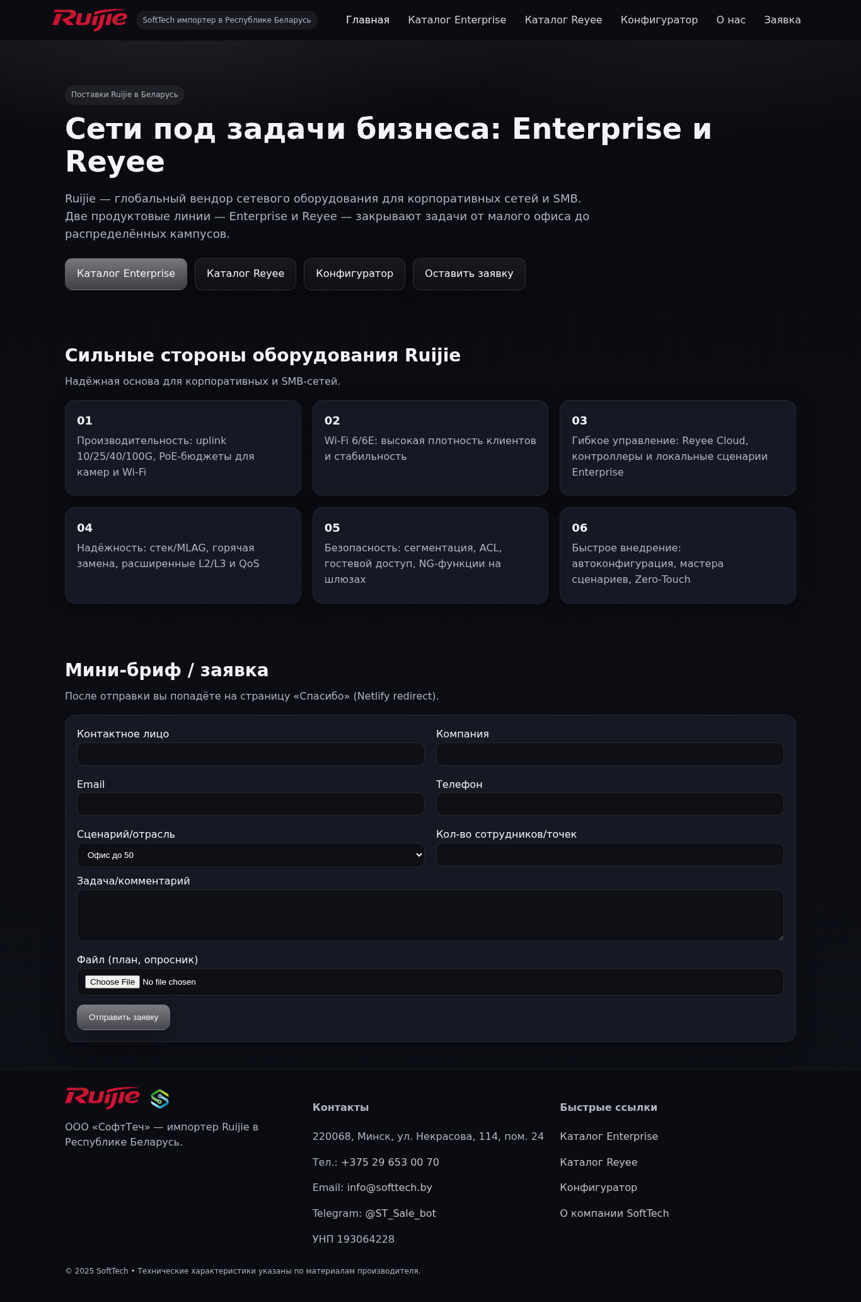The height and width of the screenshot is (1302, 861).
Task: Click footer link Конфигуратор
Action: click(x=599, y=1187)
